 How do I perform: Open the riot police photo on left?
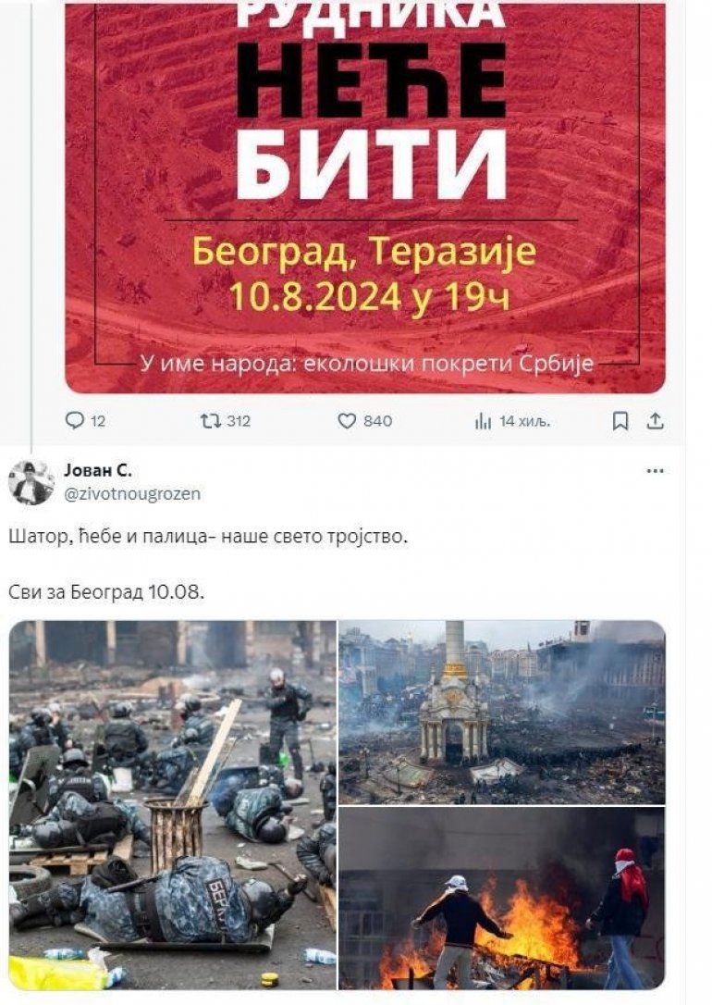[173, 805]
